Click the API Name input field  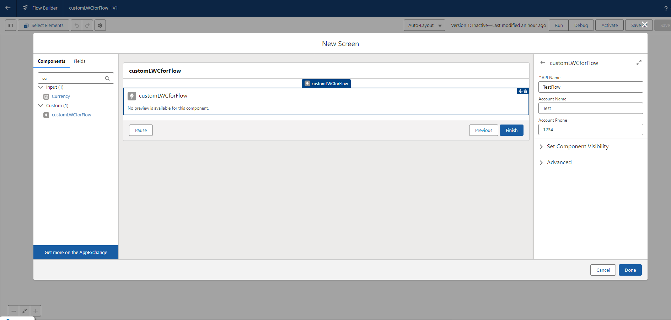591,87
